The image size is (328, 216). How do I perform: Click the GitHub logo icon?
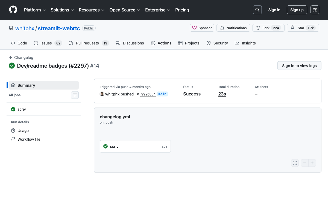click(x=13, y=10)
